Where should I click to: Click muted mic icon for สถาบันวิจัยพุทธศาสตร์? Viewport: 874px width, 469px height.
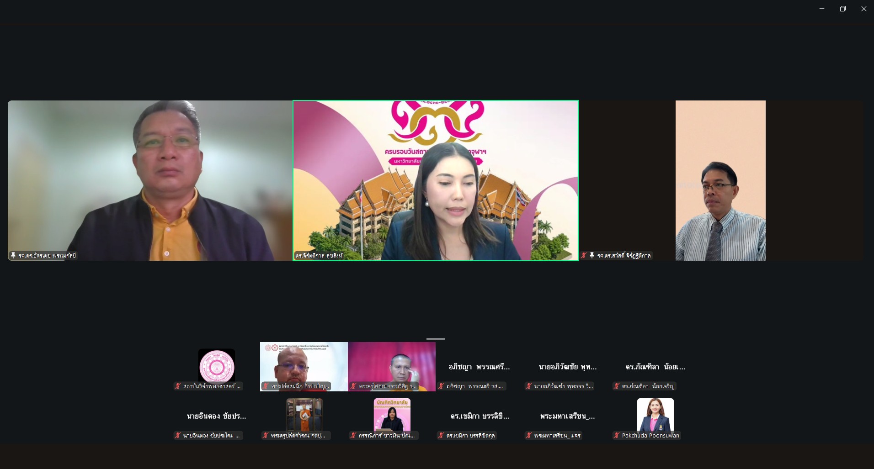178,386
